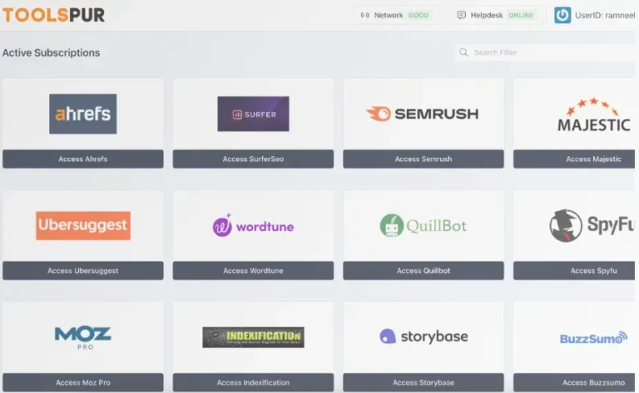Screen dimensions: 639x393
Task: Click the Semrush logo
Action: pos(422,114)
